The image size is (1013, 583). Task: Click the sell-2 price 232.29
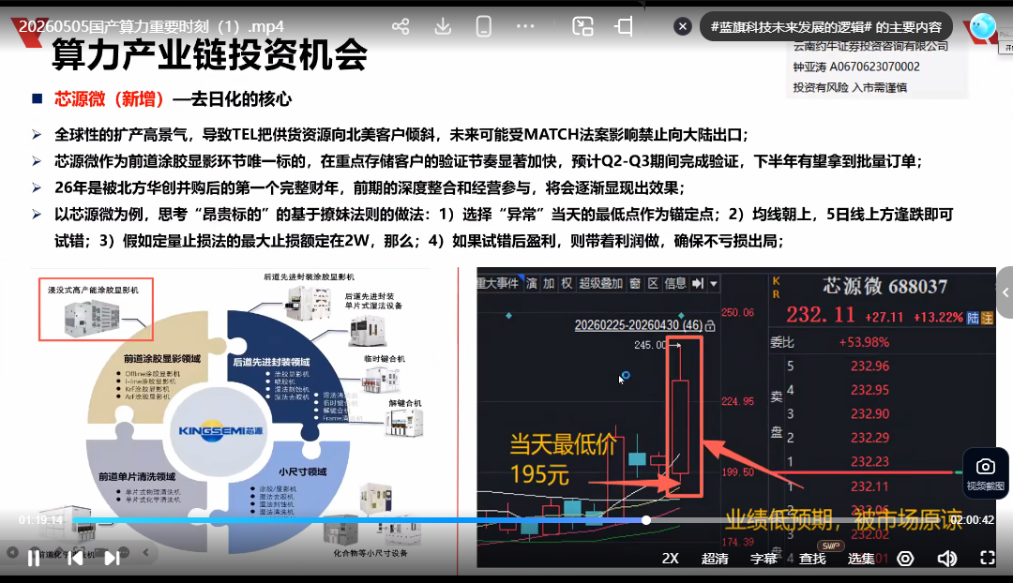[869, 438]
